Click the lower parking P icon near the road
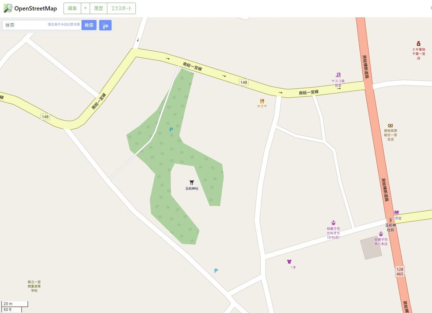432x313 pixels. pyautogui.click(x=216, y=270)
